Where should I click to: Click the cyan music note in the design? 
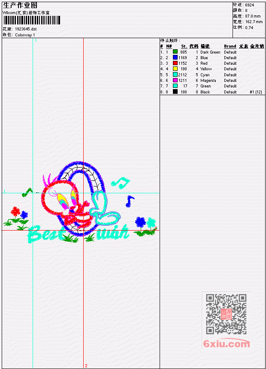point(121,183)
